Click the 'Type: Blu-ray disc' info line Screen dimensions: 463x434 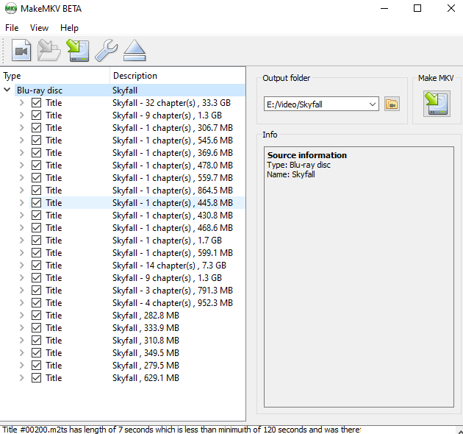click(298, 165)
